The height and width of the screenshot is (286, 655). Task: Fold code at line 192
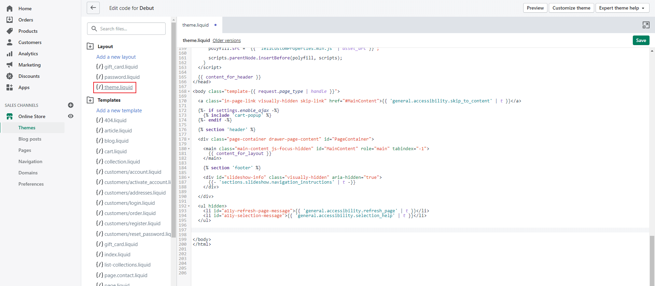pyautogui.click(x=189, y=206)
